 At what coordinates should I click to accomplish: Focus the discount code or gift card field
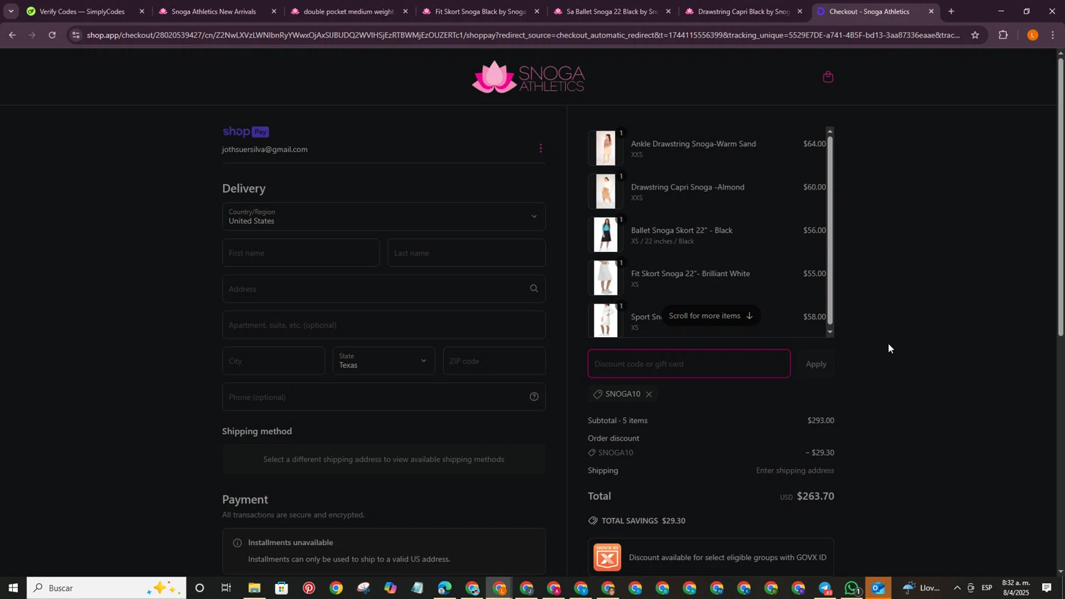(689, 364)
